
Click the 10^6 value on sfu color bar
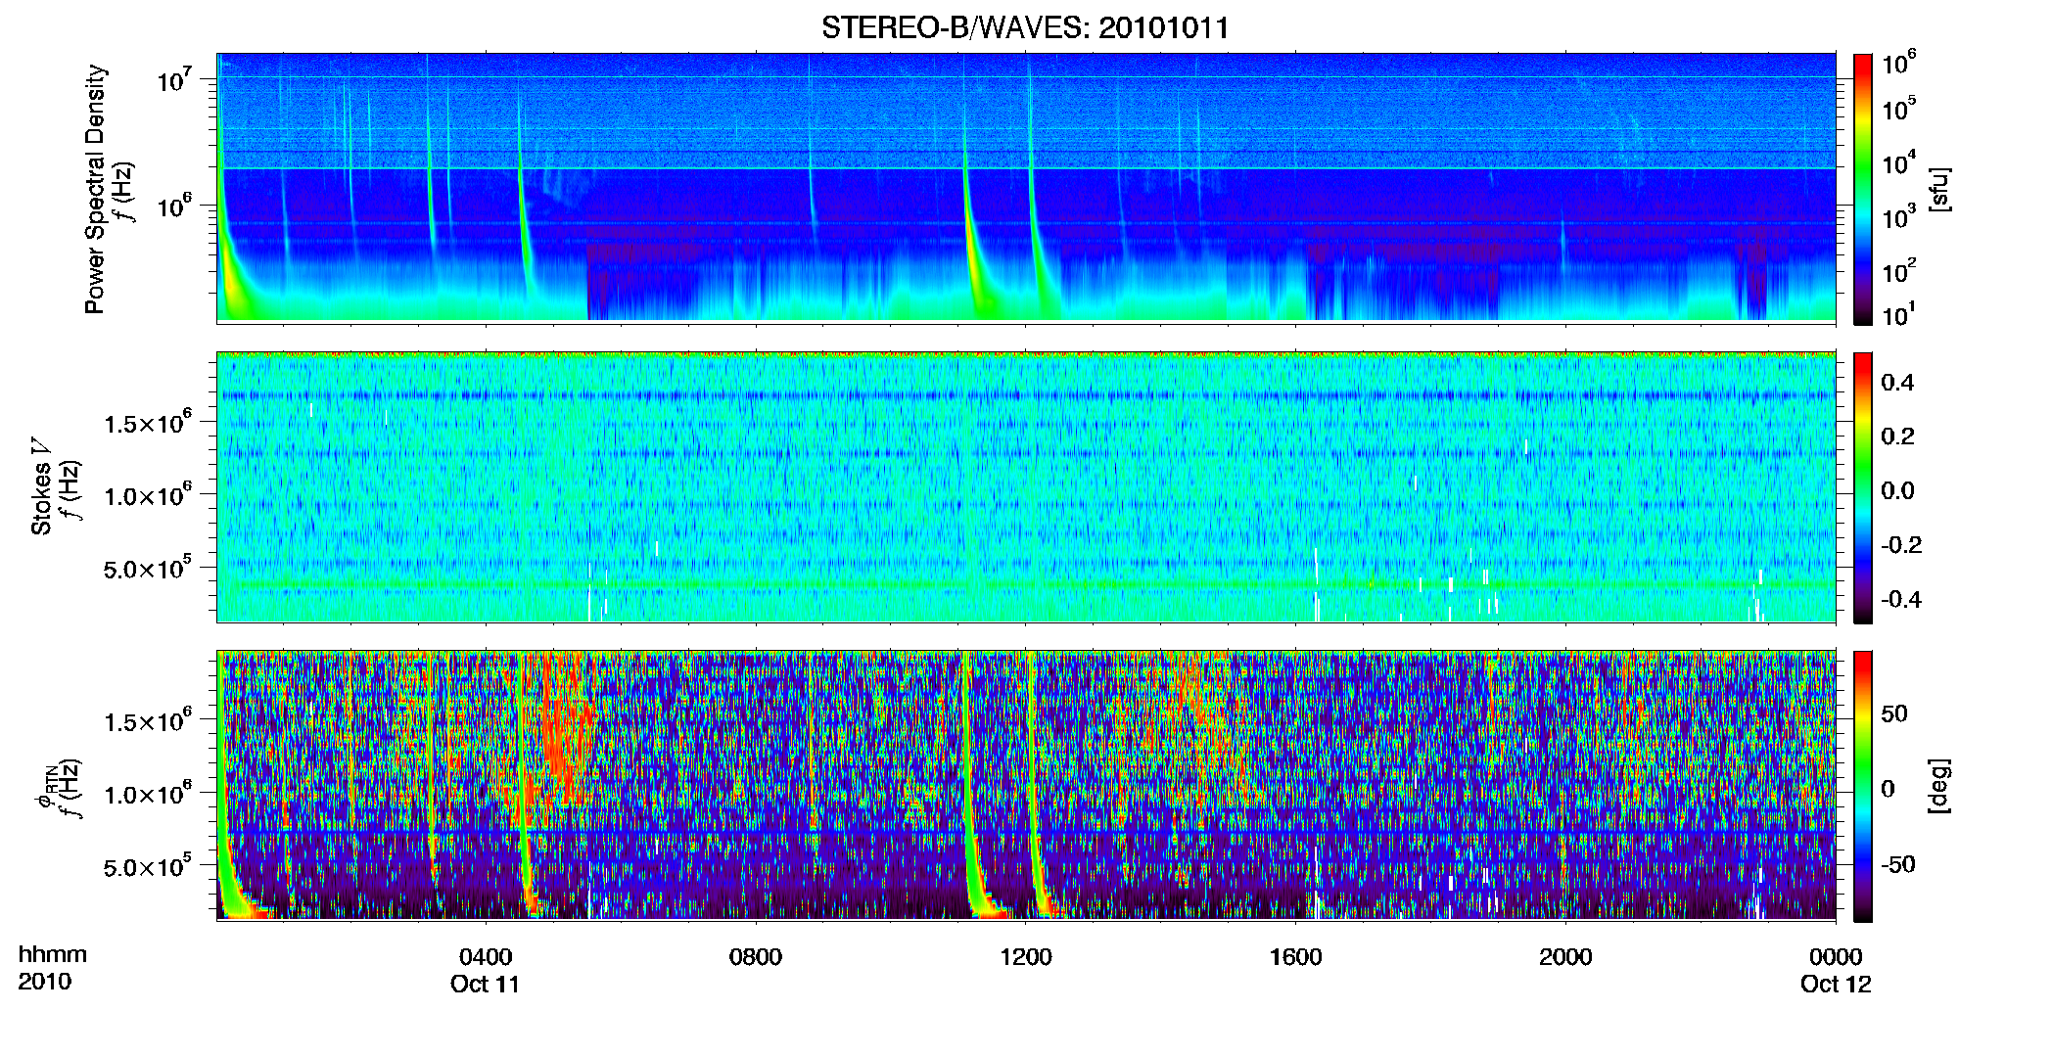(1899, 64)
